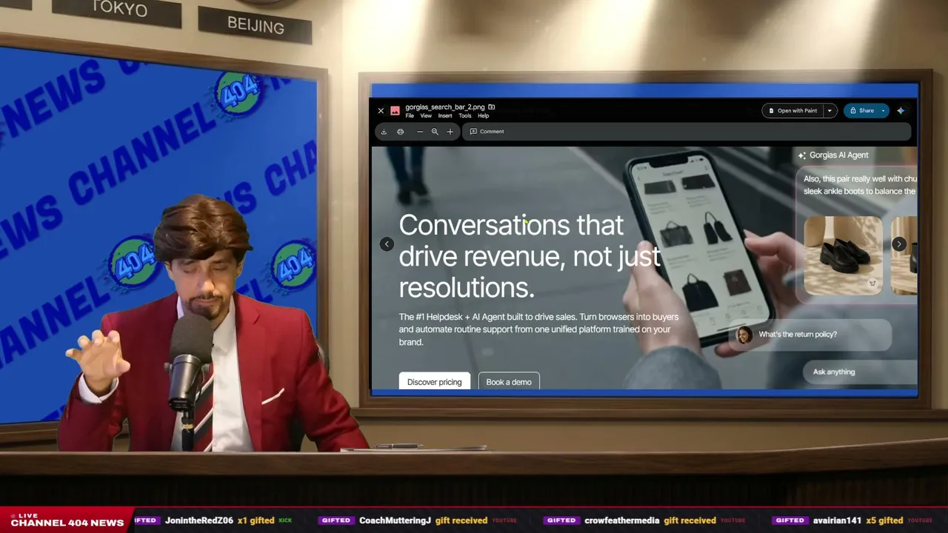Image resolution: width=948 pixels, height=533 pixels.
Task: Click the GIFTED badge beside crowfeathermedia
Action: (x=561, y=520)
